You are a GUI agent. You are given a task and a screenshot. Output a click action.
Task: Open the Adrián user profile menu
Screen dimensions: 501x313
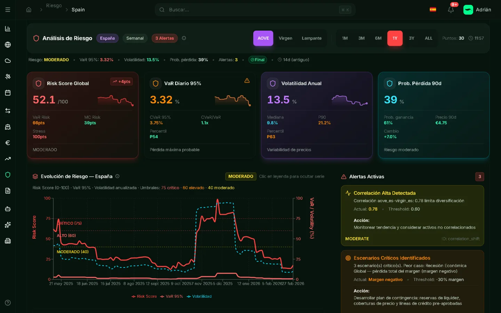(x=477, y=10)
